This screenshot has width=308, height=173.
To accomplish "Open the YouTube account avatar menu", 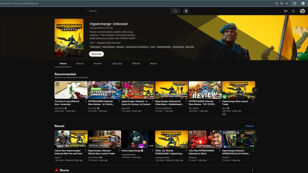I will tap(302, 11).
